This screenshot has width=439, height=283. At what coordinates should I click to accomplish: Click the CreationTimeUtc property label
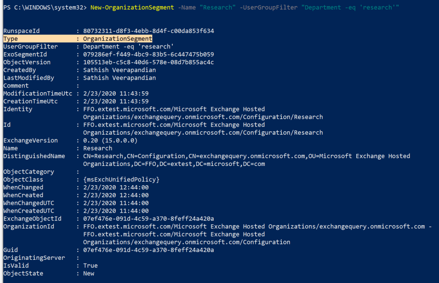30,101
